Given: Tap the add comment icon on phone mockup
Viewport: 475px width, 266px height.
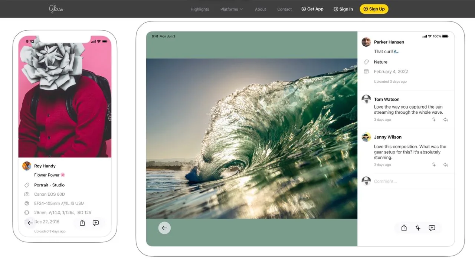Looking at the screenshot, I should (x=96, y=223).
